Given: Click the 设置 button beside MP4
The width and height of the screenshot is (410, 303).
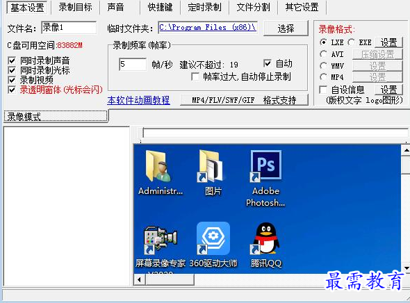Looking at the screenshot, I should coord(377,77).
